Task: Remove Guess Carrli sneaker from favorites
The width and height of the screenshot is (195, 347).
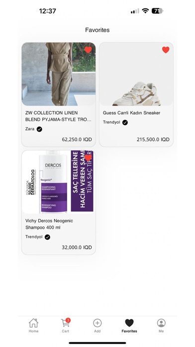Action: point(166,50)
